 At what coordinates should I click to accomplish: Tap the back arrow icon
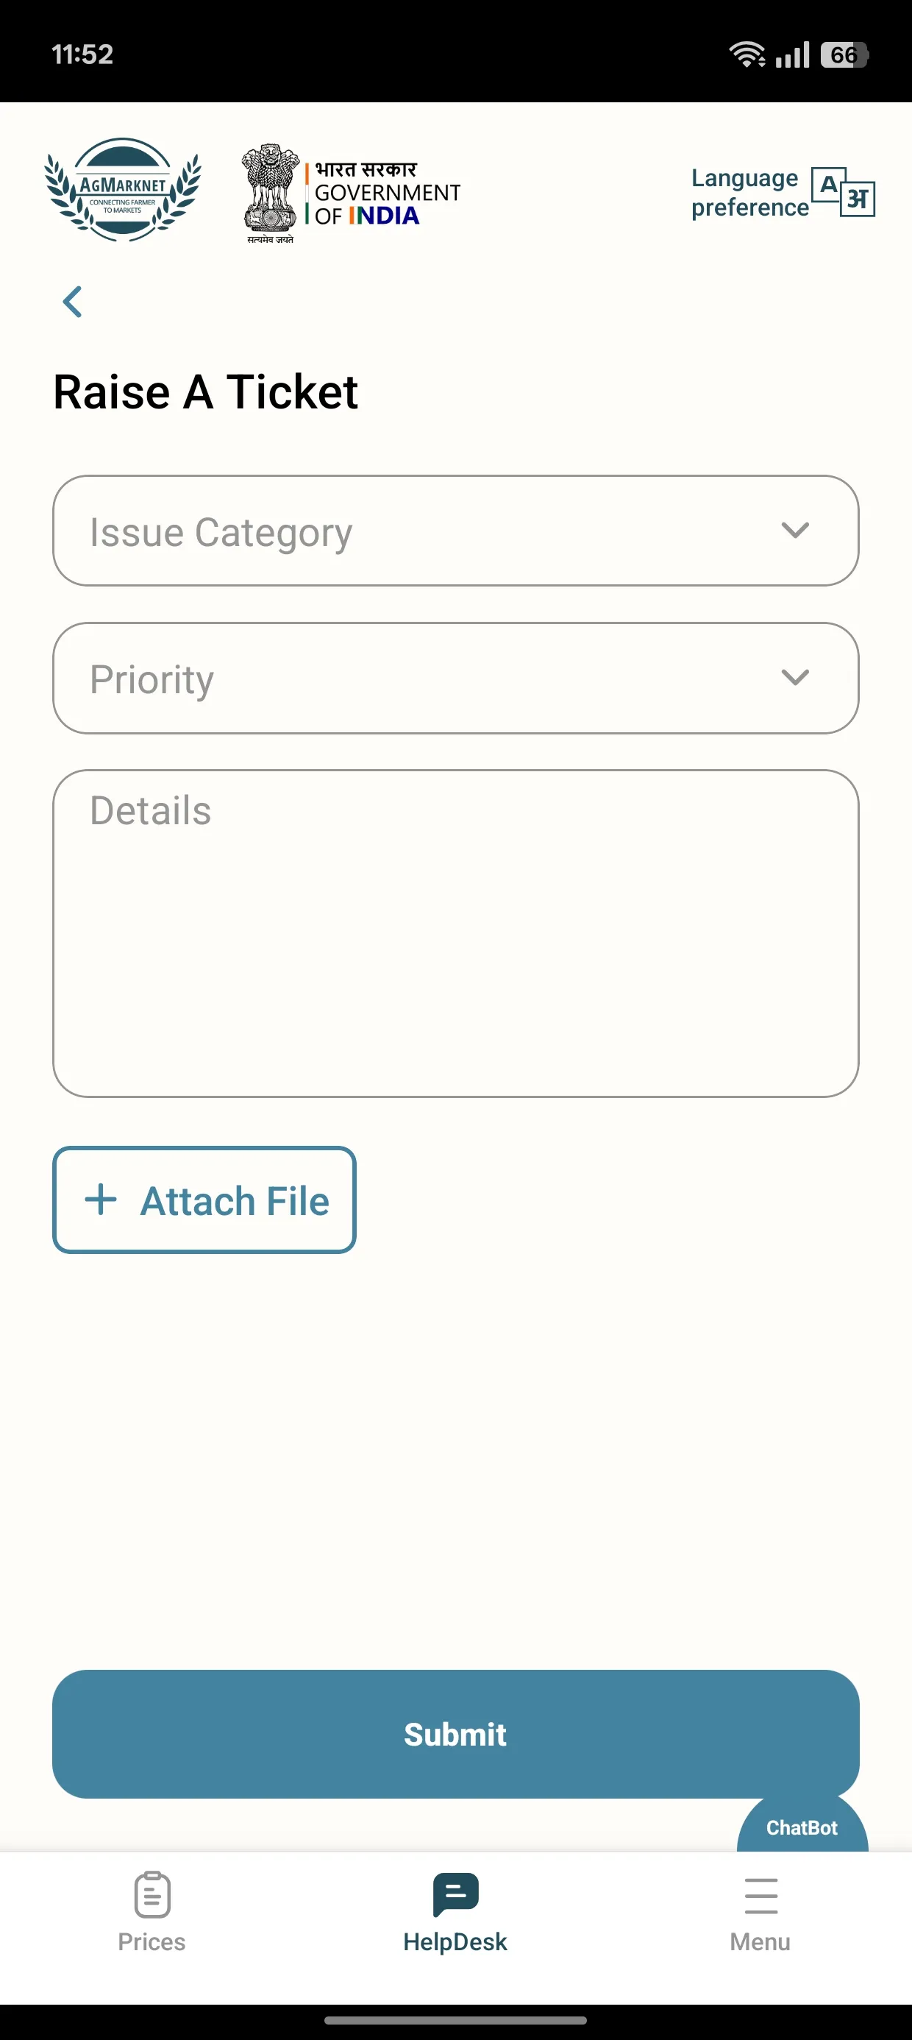click(73, 302)
